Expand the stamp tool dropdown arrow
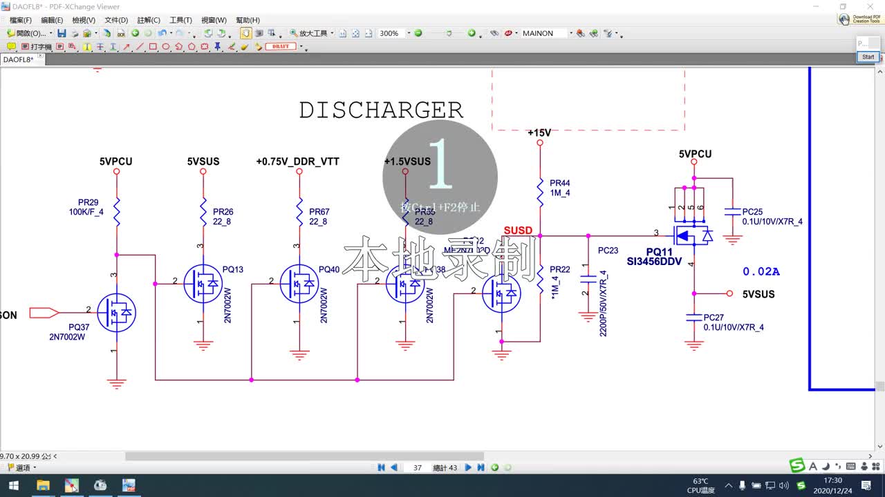This screenshot has width=885, height=497. (x=301, y=46)
